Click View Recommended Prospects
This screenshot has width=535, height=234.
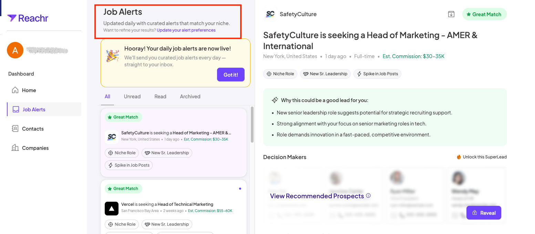point(317,196)
